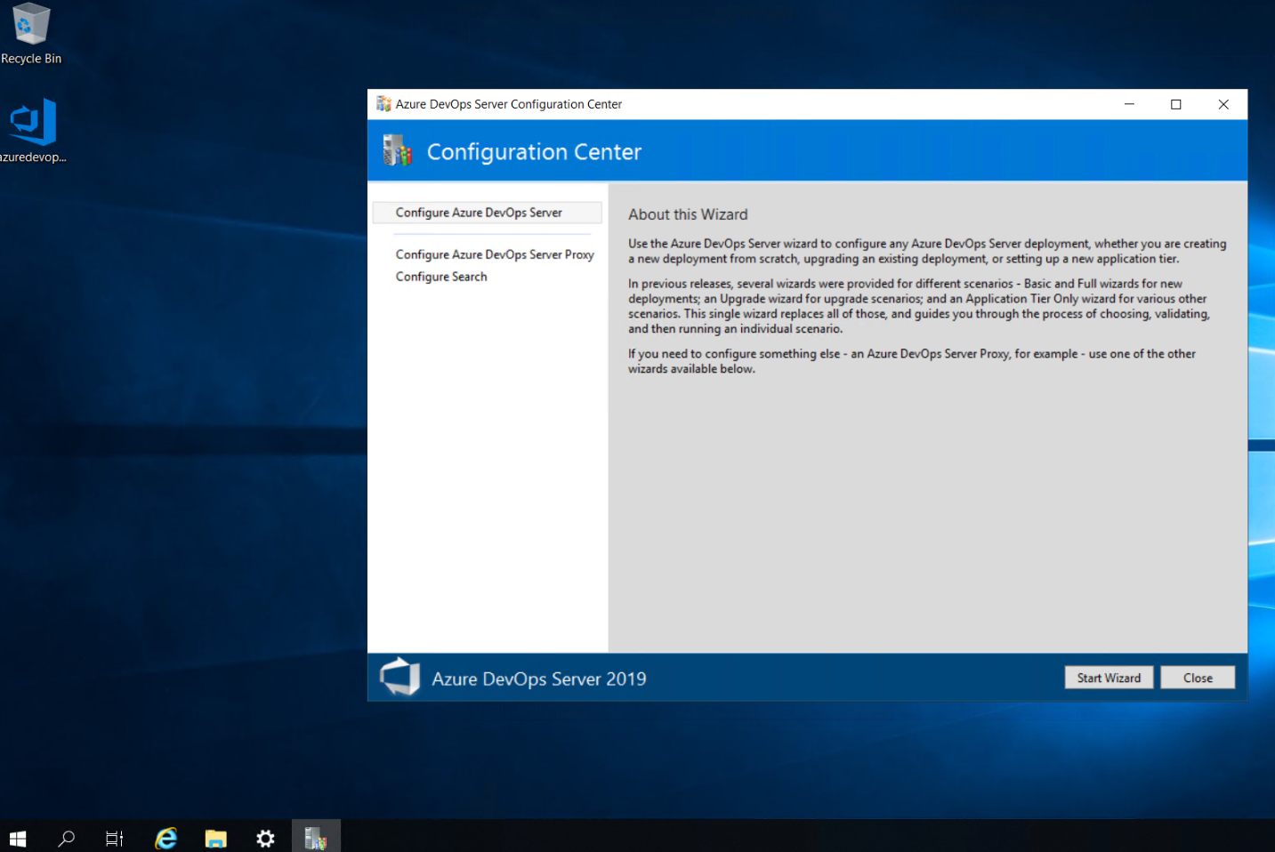1275x852 pixels.
Task: Click the 'About this Wizard' heading
Action: (x=688, y=214)
